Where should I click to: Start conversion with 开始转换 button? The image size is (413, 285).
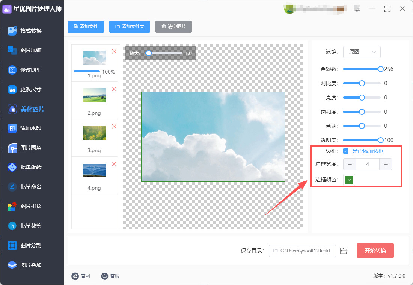(x=375, y=250)
